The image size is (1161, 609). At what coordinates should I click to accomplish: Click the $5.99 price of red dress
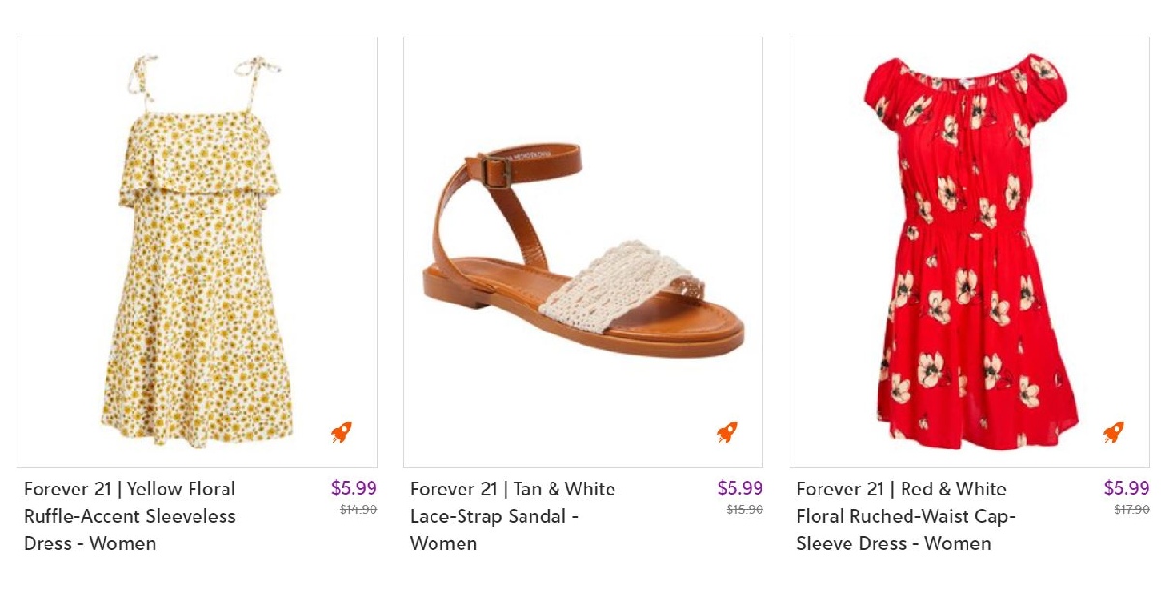(1127, 489)
